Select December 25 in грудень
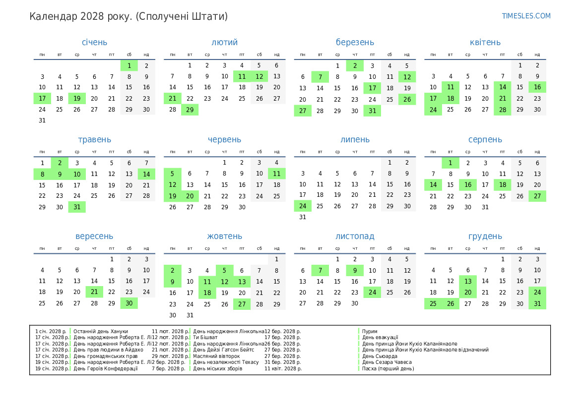Screen dimensions: 580x410 [x=433, y=303]
